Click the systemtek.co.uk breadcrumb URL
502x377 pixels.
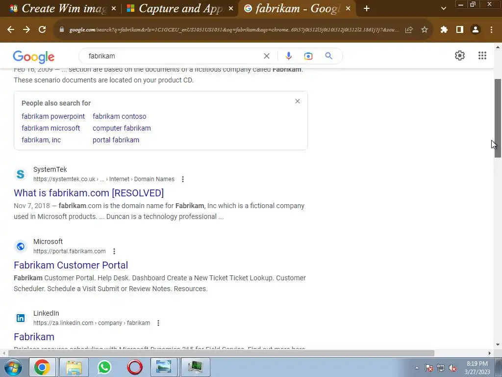coord(104,179)
